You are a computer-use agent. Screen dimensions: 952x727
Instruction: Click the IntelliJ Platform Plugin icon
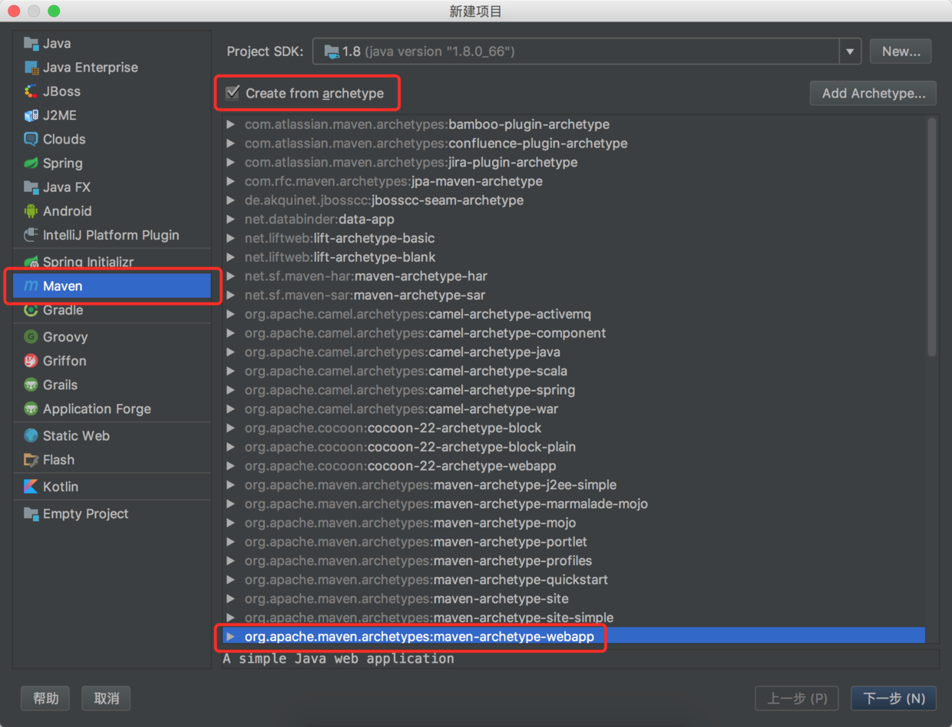(31, 235)
